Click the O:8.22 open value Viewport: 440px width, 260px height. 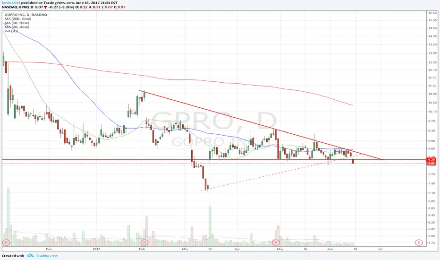point(81,7)
